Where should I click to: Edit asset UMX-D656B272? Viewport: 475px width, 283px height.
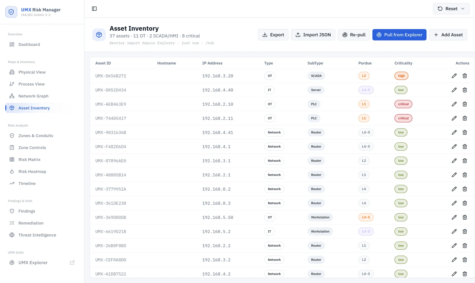click(454, 76)
